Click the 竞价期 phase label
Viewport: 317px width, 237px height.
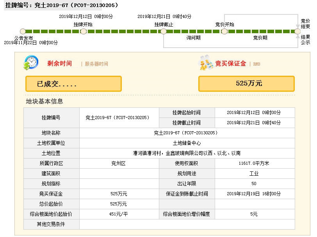click(260, 38)
